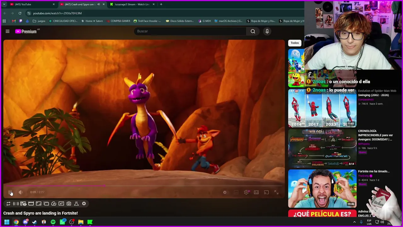Open Spotify from the taskbar
The height and width of the screenshot is (227, 403).
[53, 222]
